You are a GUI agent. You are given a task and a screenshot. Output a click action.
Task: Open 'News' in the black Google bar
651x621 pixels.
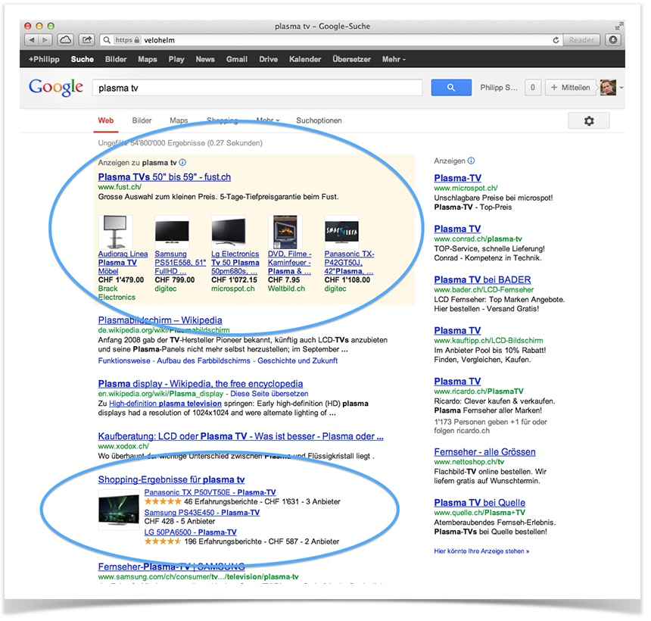coord(205,59)
